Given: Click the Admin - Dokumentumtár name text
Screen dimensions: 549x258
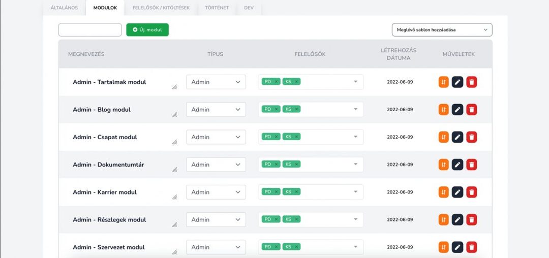Looking at the screenshot, I should (108, 165).
